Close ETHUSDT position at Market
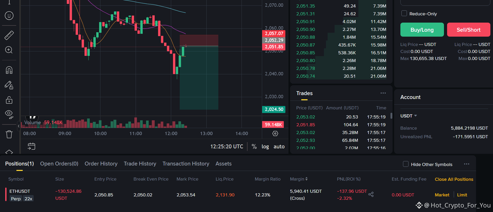The height and width of the screenshot is (212, 493). click(x=442, y=195)
